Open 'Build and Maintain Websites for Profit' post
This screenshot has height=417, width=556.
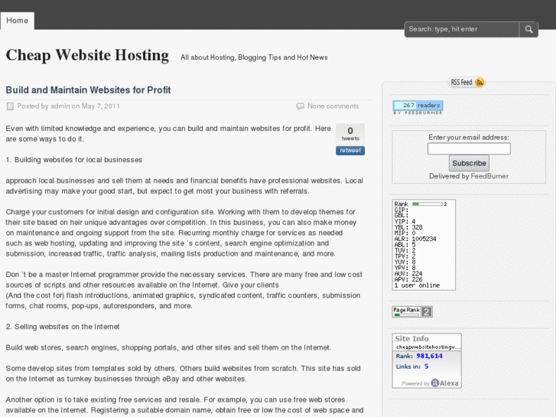(88, 90)
